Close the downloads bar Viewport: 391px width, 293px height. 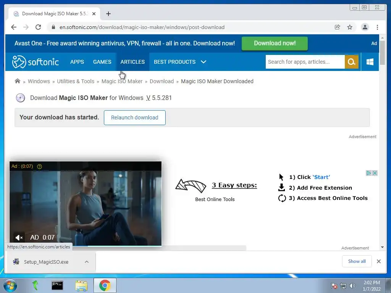point(378,261)
